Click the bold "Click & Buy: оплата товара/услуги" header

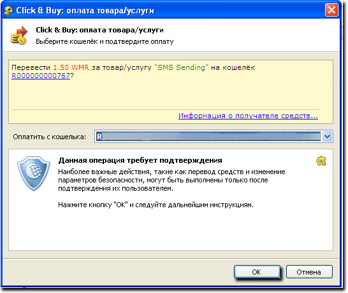(99, 30)
